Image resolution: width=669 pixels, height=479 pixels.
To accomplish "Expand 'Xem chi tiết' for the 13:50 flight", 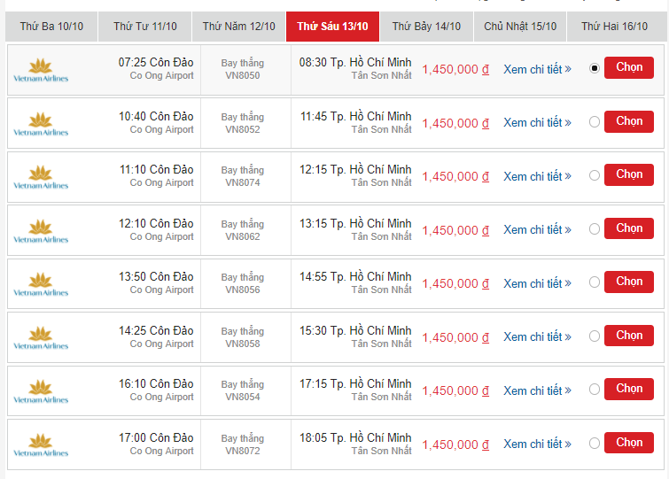I will click(x=537, y=283).
